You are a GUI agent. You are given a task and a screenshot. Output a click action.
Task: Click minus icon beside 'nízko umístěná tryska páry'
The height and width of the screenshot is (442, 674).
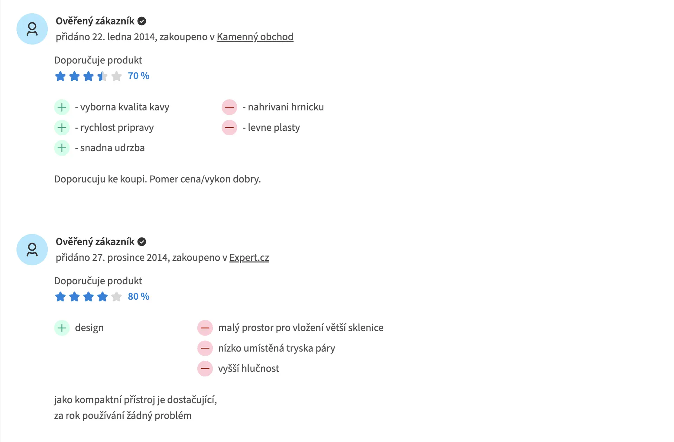pos(205,348)
